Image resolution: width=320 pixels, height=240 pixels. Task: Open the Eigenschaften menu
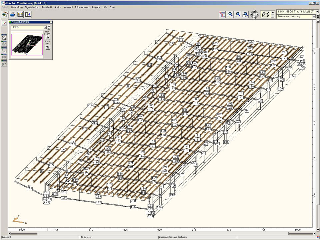[x=32, y=7]
